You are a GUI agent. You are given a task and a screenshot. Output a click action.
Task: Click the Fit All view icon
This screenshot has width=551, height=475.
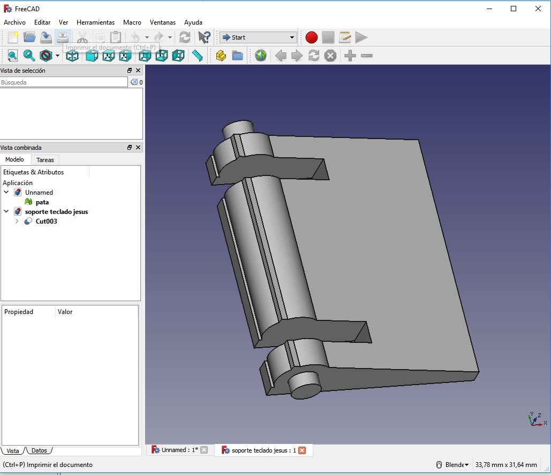12,56
